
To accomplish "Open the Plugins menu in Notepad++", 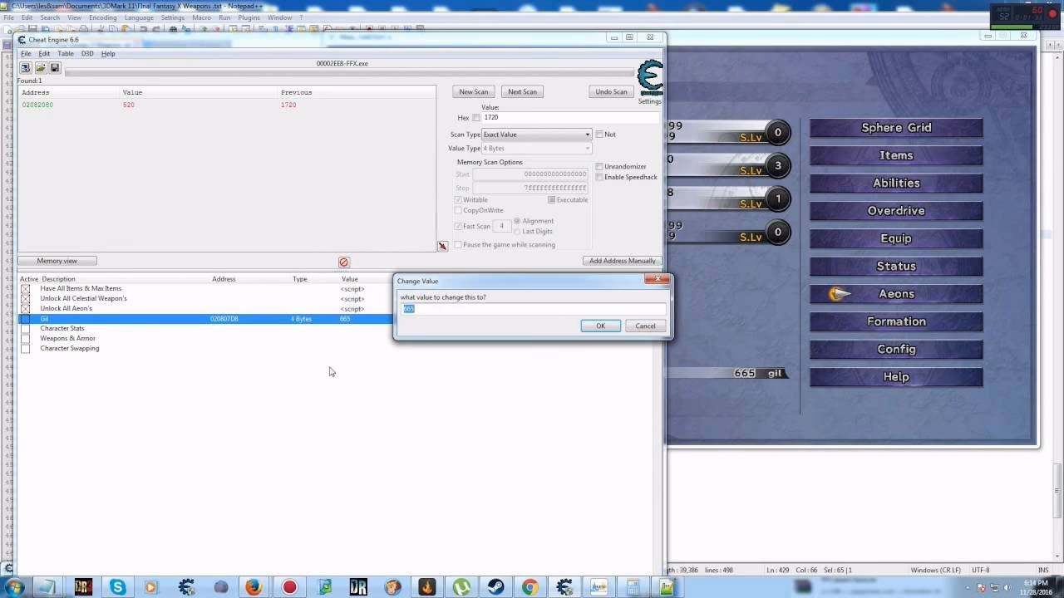I will pos(249,17).
